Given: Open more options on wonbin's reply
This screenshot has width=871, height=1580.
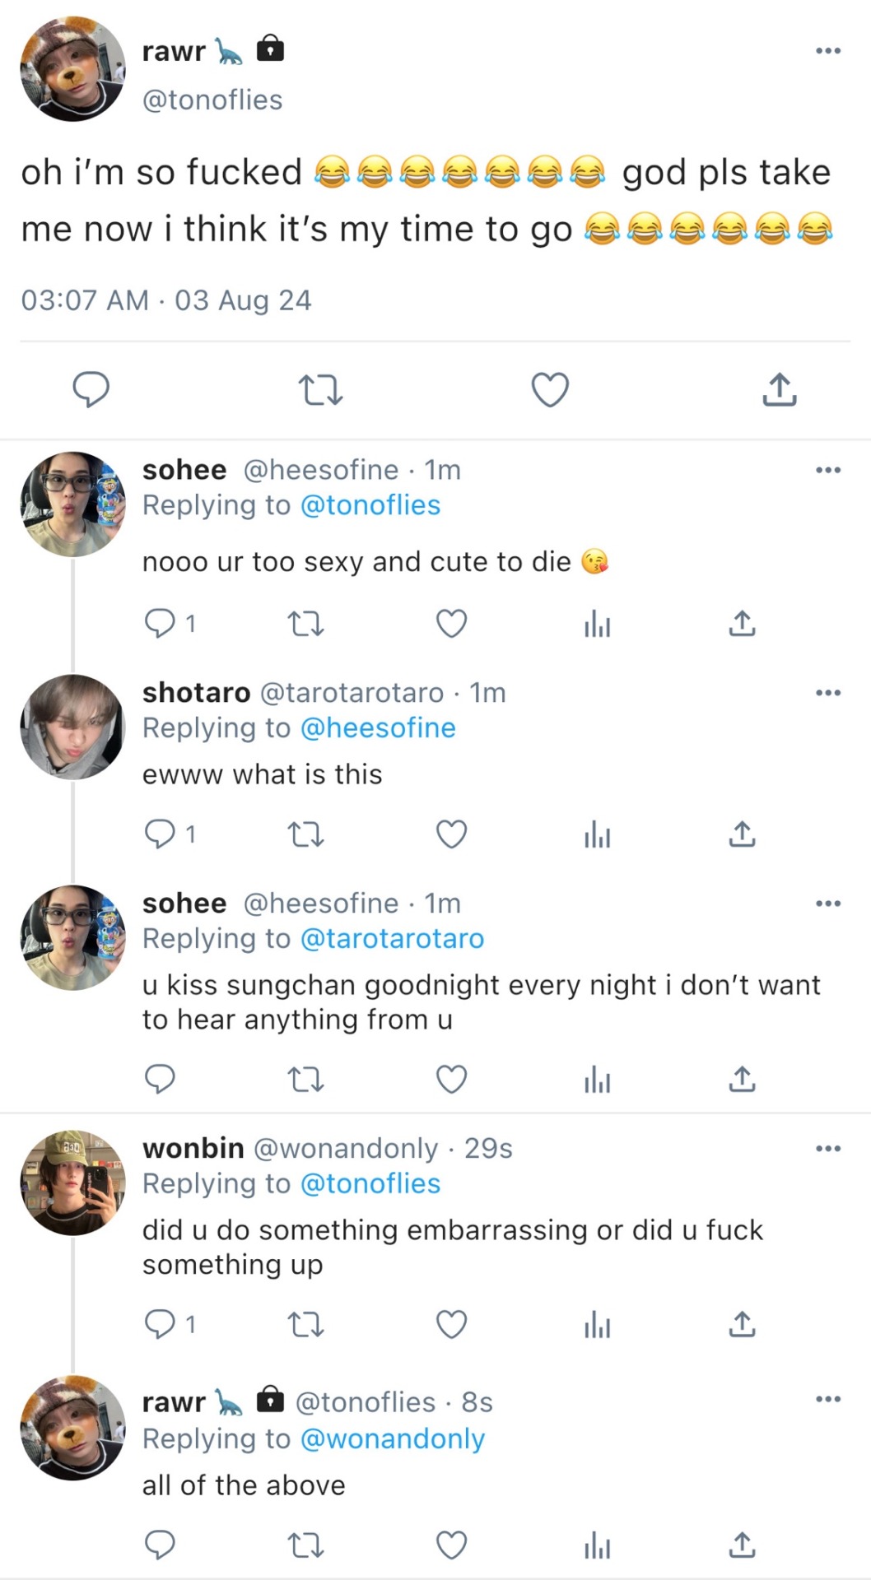Looking at the screenshot, I should pos(827,1149).
